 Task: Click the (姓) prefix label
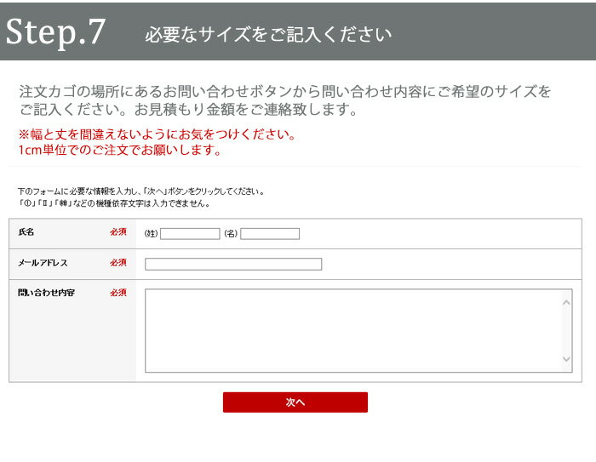(x=152, y=234)
